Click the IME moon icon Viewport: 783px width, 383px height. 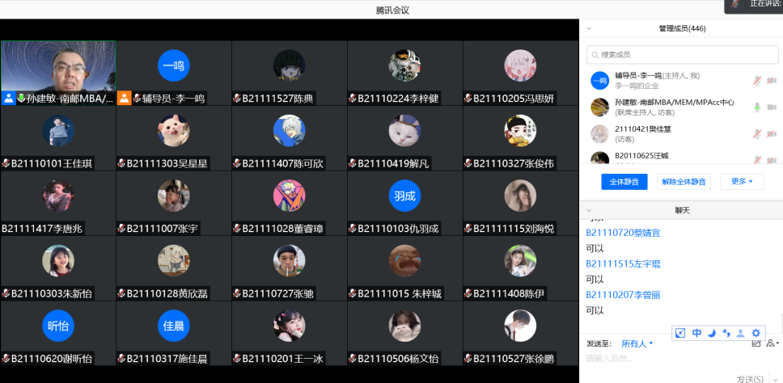pyautogui.click(x=711, y=333)
